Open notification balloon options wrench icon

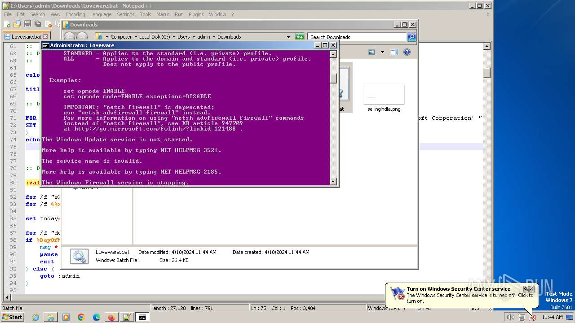(526, 289)
